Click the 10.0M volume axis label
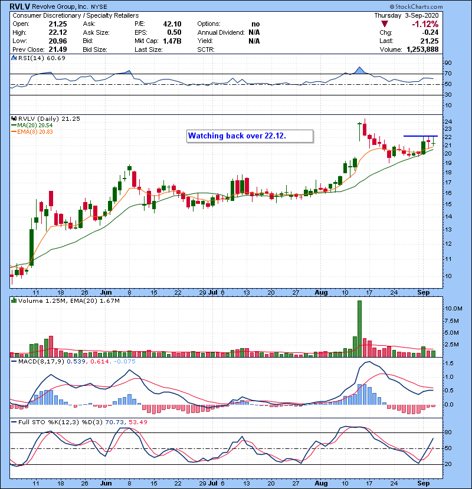This screenshot has width=472, height=489. (x=453, y=309)
